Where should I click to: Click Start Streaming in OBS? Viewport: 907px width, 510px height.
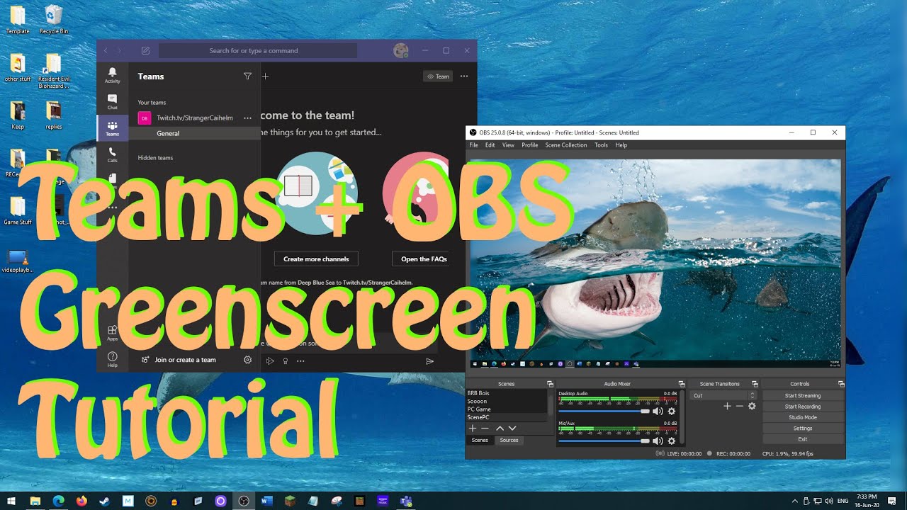(x=803, y=396)
